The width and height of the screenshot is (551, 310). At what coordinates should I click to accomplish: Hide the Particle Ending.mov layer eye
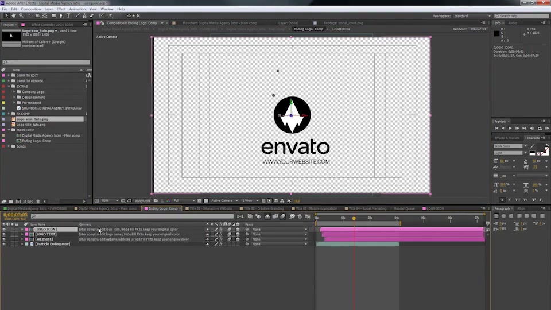pyautogui.click(x=4, y=245)
